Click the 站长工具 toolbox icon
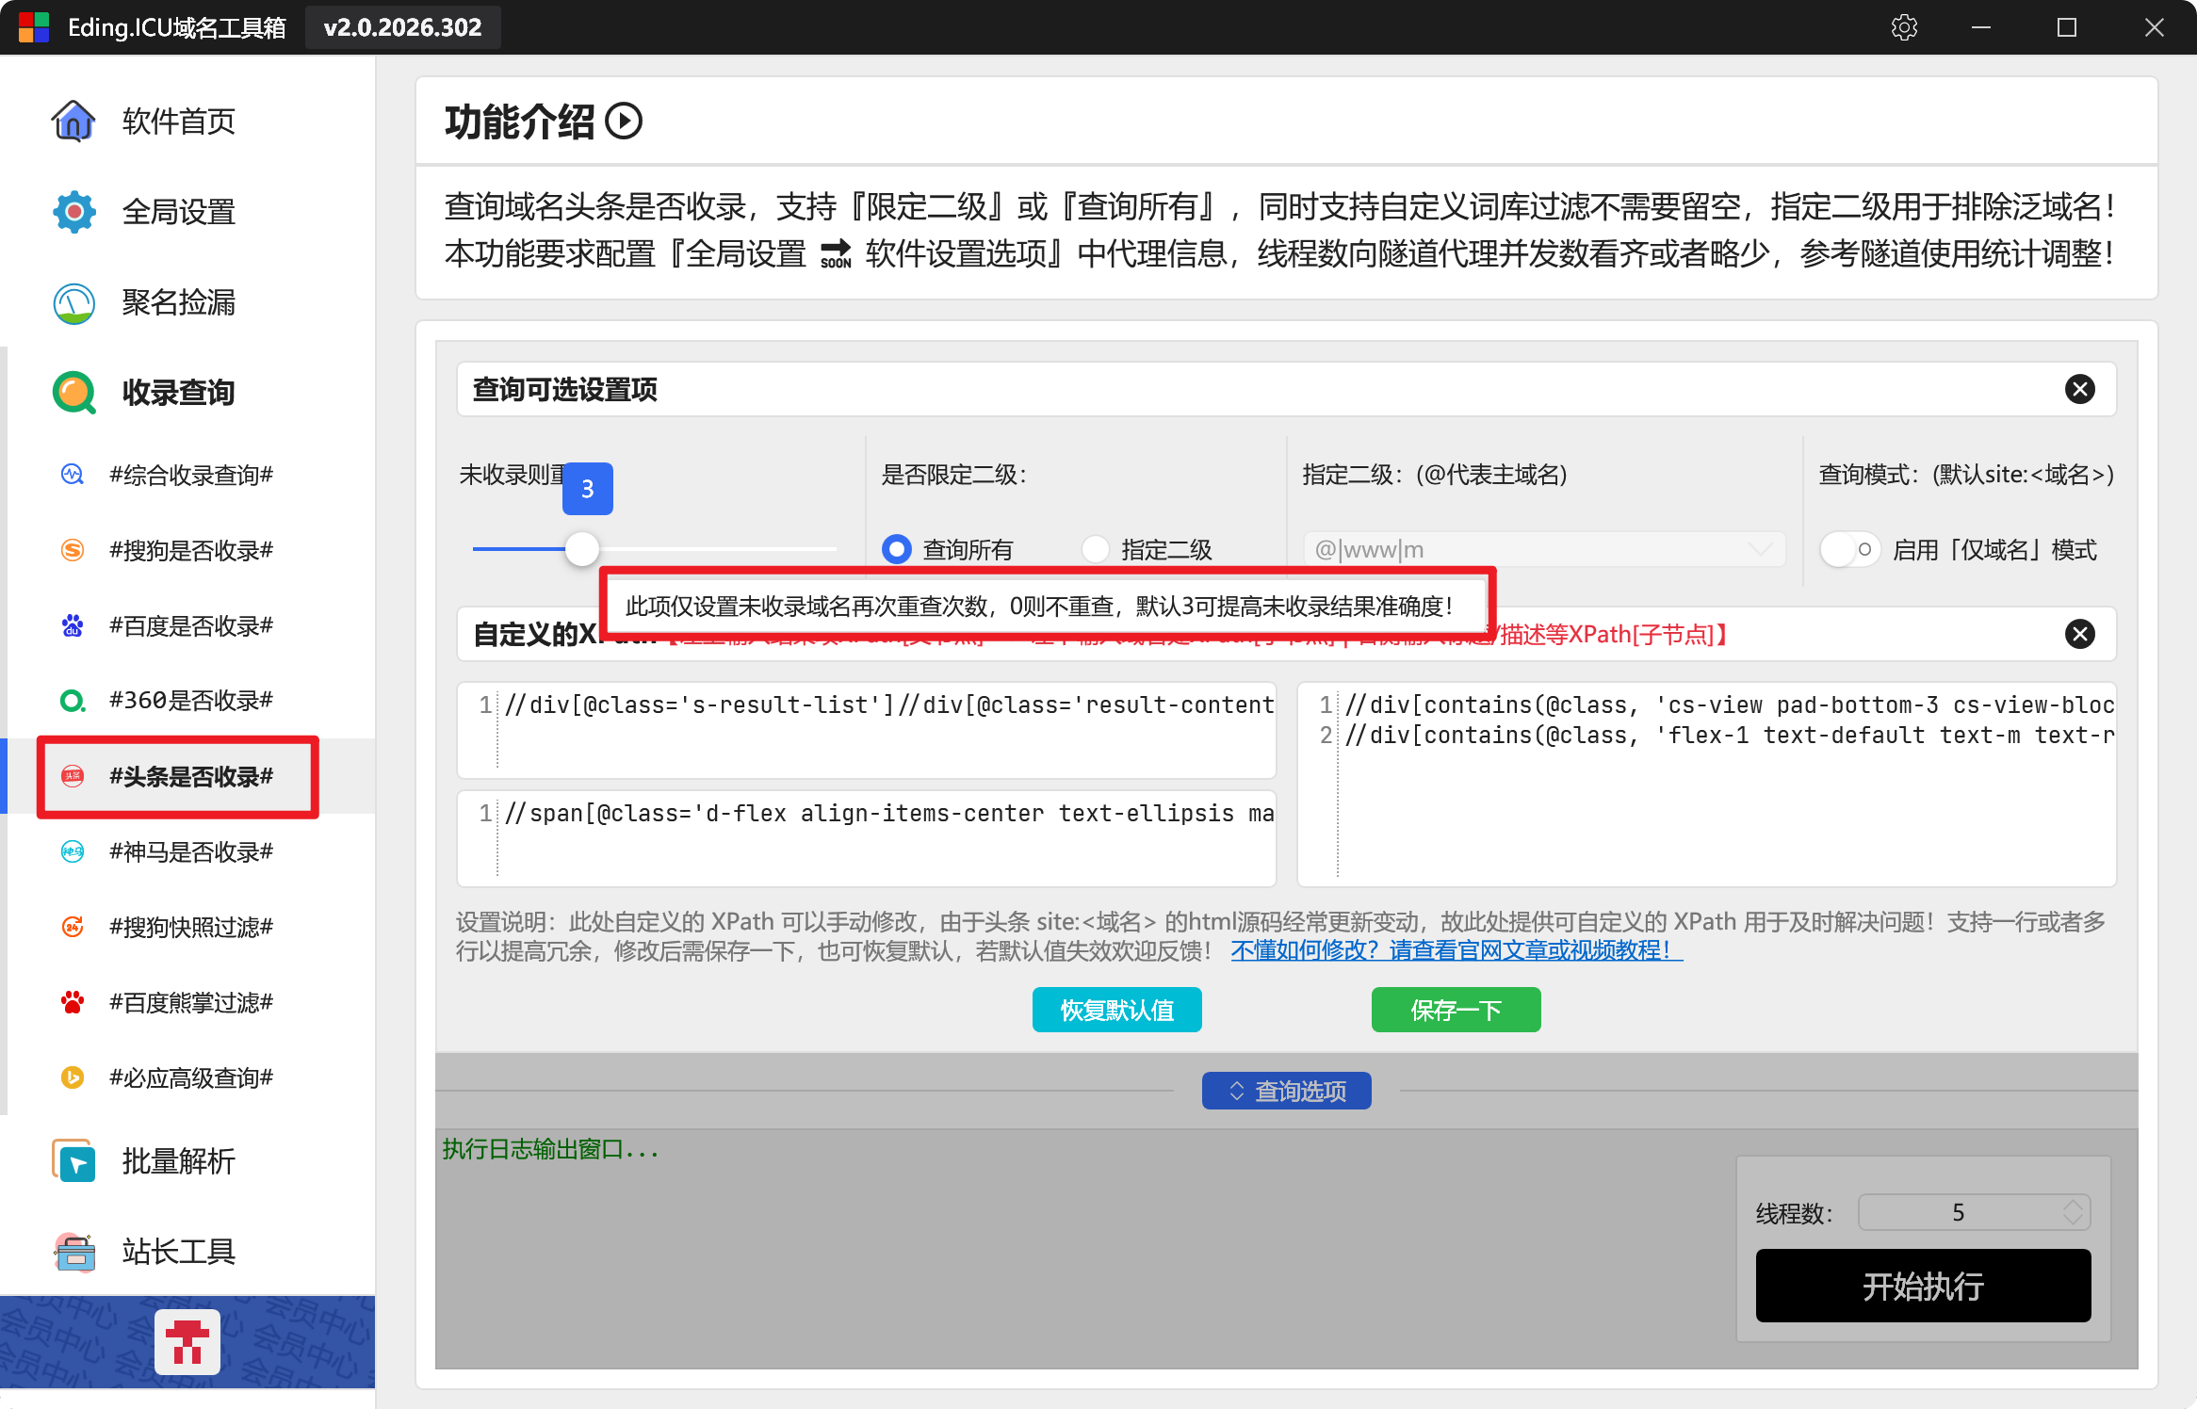Image resolution: width=2197 pixels, height=1409 pixels. click(73, 1252)
